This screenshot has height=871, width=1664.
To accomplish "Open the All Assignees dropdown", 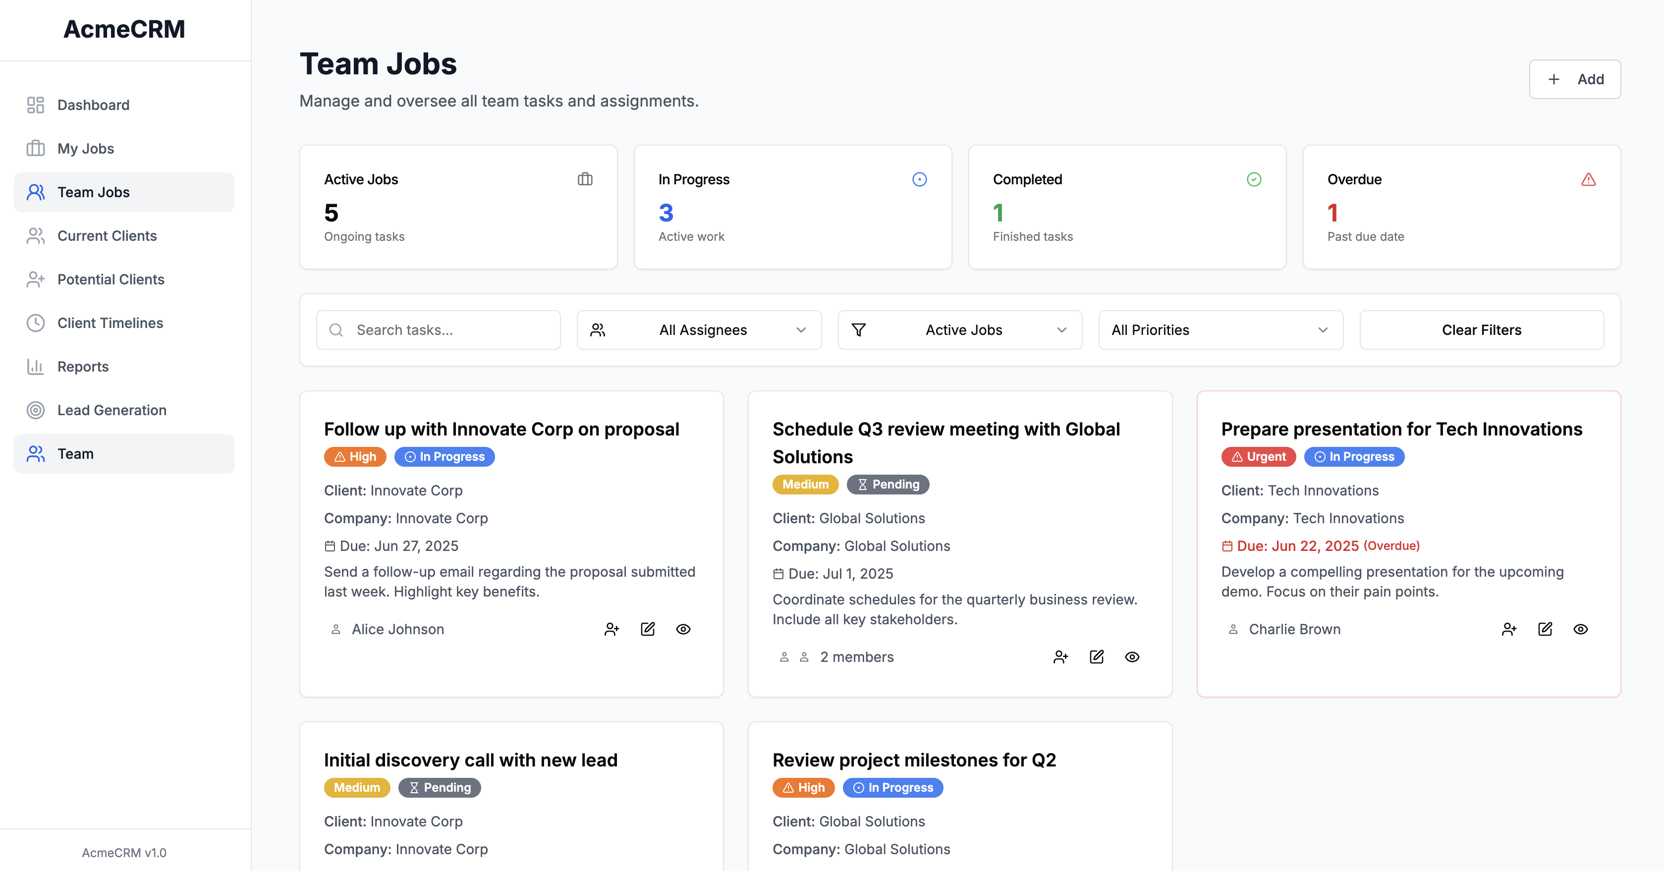I will (x=699, y=330).
